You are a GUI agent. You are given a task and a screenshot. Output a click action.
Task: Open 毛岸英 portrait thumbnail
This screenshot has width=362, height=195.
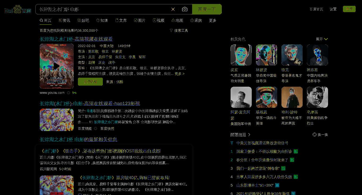click(x=317, y=97)
